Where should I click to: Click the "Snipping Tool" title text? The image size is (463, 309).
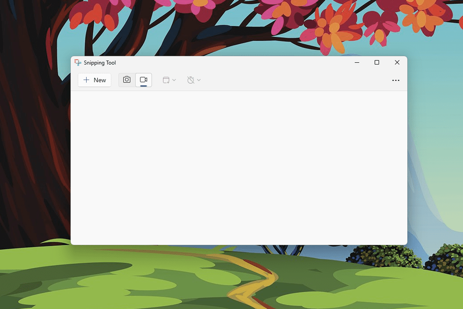point(100,63)
